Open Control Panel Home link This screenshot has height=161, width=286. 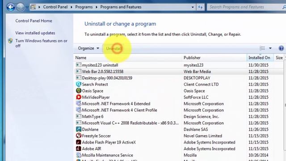click(x=34, y=21)
